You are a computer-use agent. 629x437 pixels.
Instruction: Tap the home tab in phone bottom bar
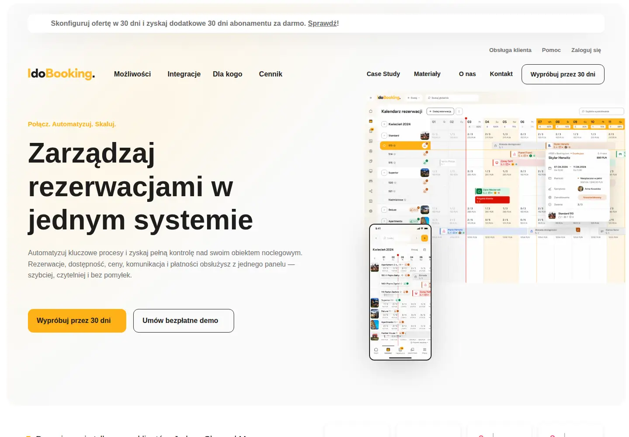[376, 350]
